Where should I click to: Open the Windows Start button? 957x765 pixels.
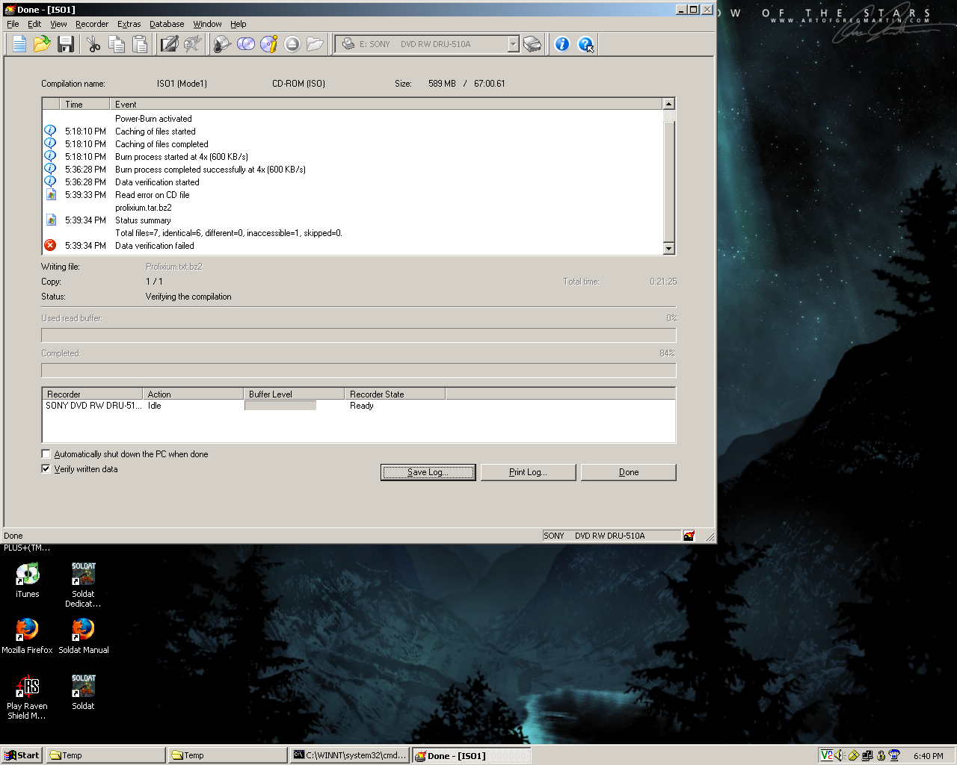(x=22, y=755)
